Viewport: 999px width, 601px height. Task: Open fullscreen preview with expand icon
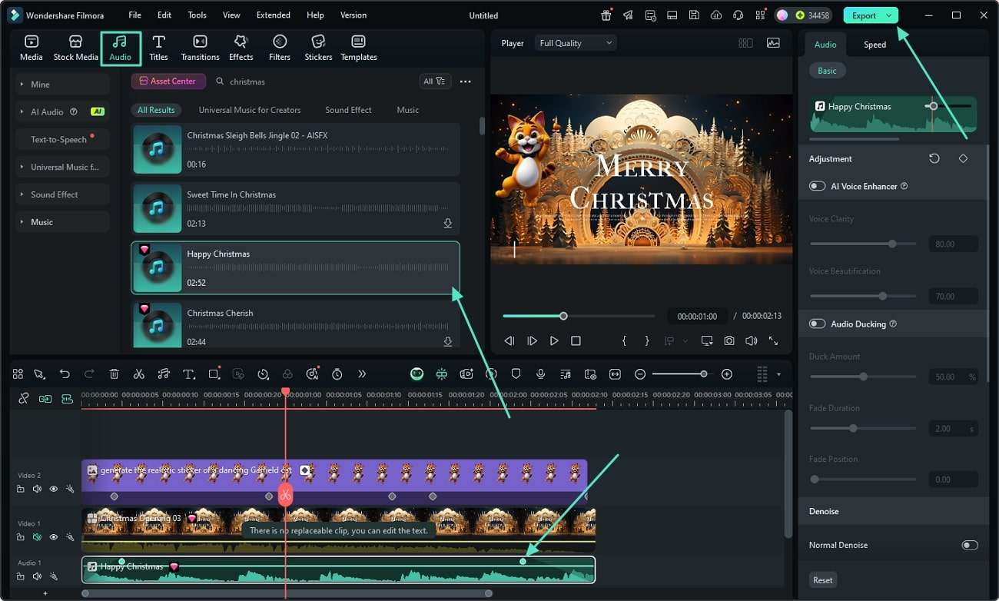[773, 340]
